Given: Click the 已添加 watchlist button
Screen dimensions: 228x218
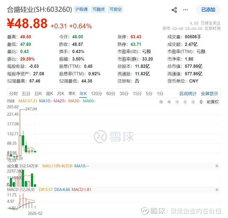Looking at the screenshot, I should click(208, 10).
